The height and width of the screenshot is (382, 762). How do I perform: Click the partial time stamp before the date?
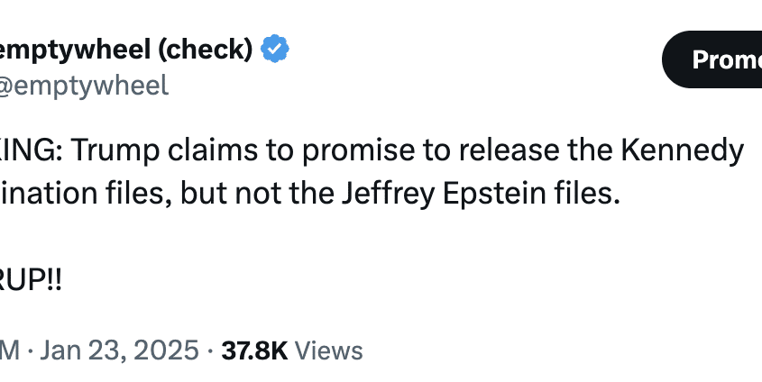(10, 350)
